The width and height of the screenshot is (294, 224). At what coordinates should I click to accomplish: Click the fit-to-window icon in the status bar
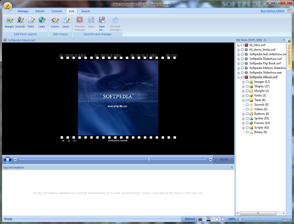click(223, 219)
